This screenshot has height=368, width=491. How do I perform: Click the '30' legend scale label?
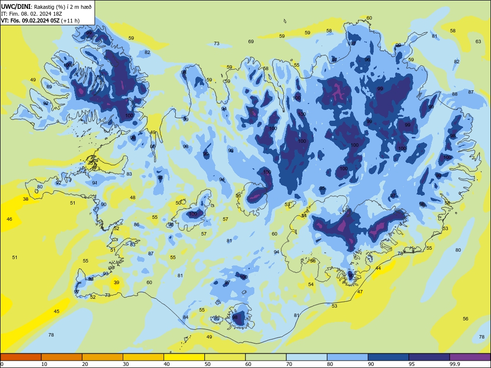pos(126,364)
